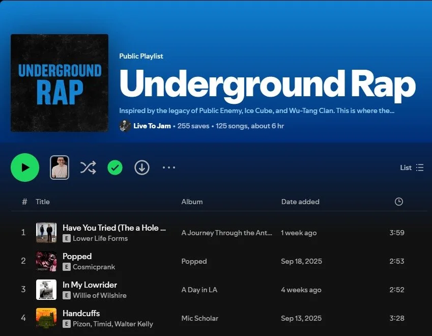The image size is (432, 336).
Task: Open the download playlist icon
Action: tap(142, 167)
